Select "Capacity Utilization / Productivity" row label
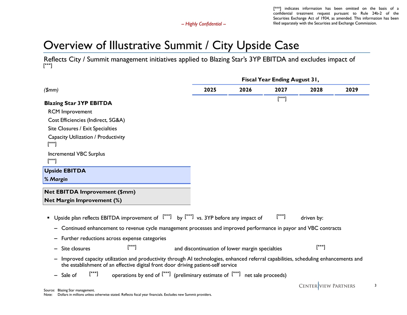Image resolution: width=407 pixels, height=315 pixels. (x=86, y=137)
